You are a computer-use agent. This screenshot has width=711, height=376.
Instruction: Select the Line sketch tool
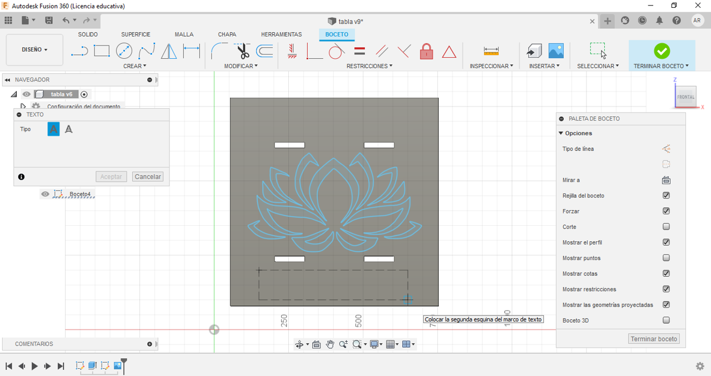click(79, 52)
